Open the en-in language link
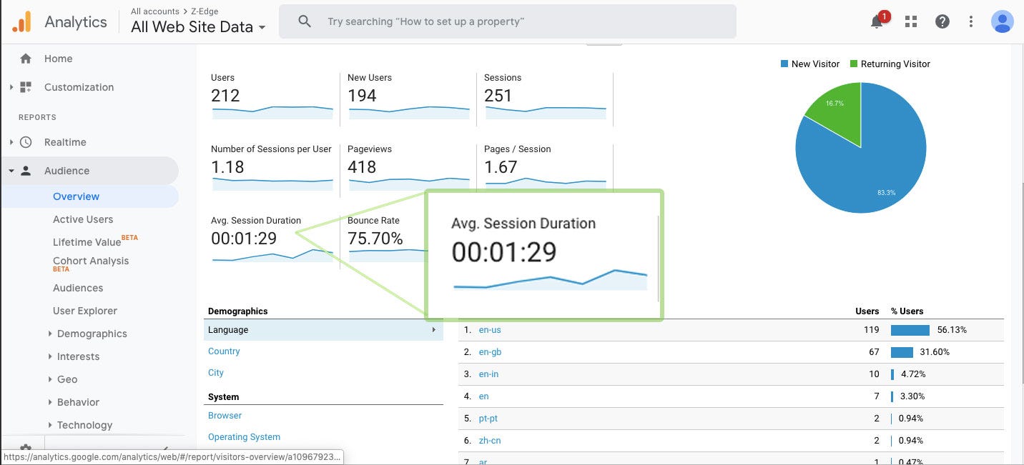Viewport: 1024px width, 465px height. pyautogui.click(x=488, y=374)
